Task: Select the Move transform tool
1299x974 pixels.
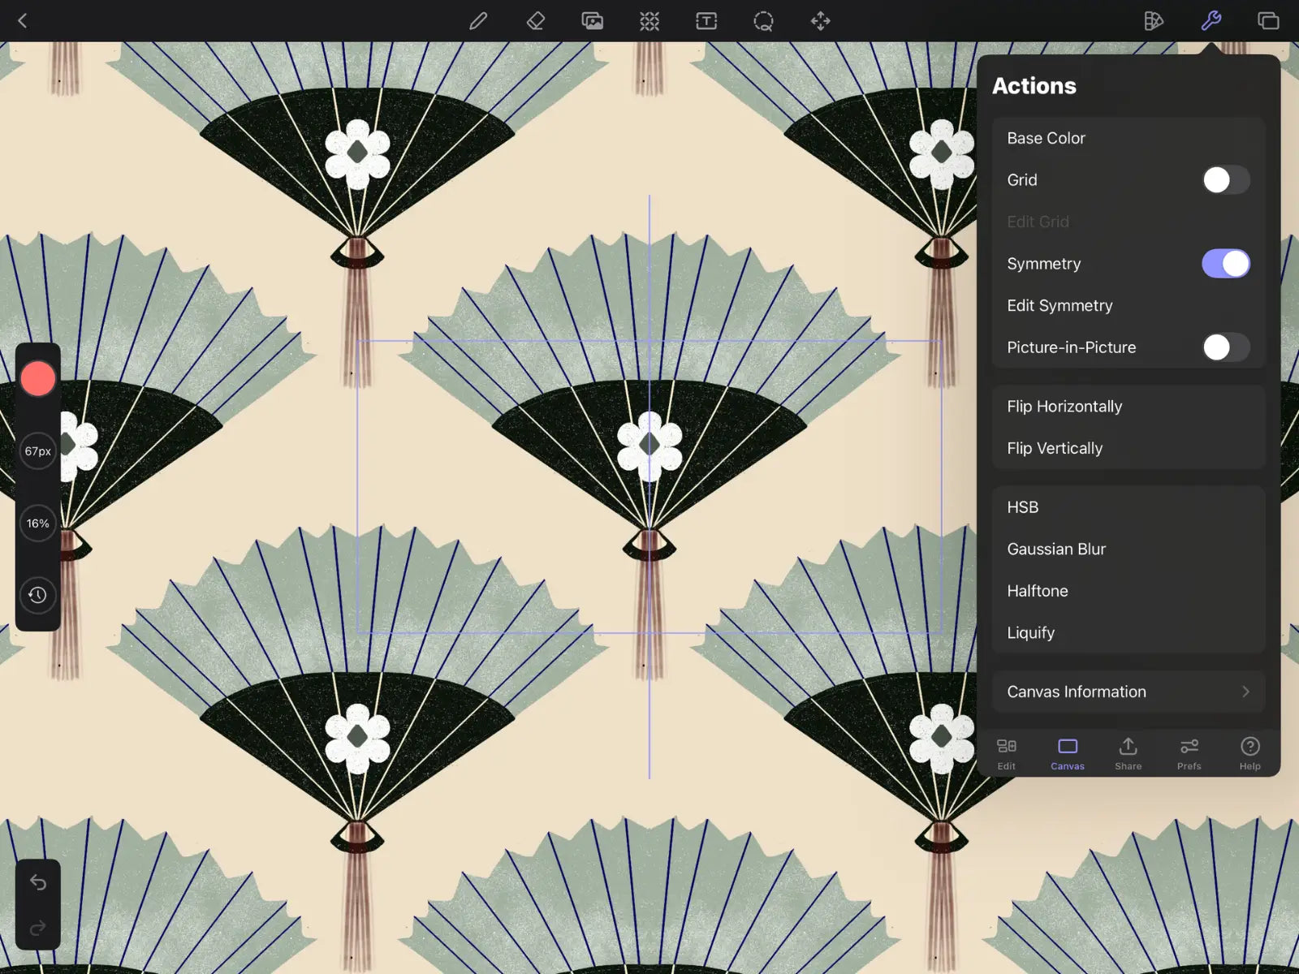Action: point(821,20)
